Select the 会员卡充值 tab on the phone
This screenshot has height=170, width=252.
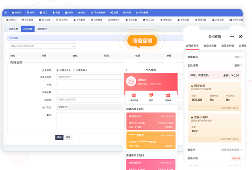pos(210,46)
